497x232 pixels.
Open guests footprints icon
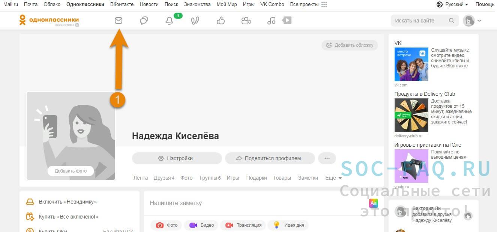[195, 21]
